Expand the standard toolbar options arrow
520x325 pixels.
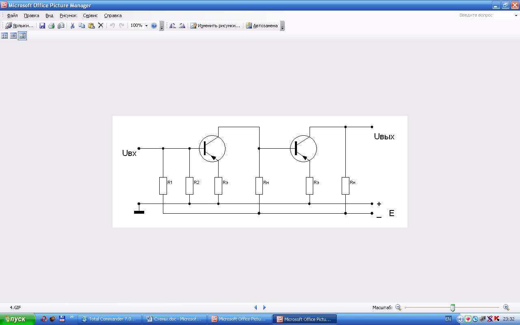coord(162,26)
